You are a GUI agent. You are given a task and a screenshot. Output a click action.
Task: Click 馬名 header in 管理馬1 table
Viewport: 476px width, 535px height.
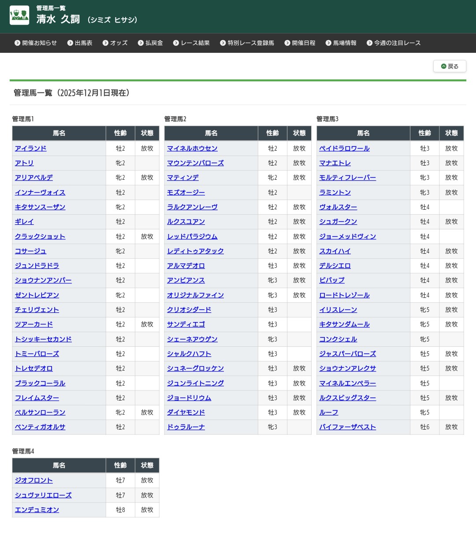pyautogui.click(x=59, y=133)
